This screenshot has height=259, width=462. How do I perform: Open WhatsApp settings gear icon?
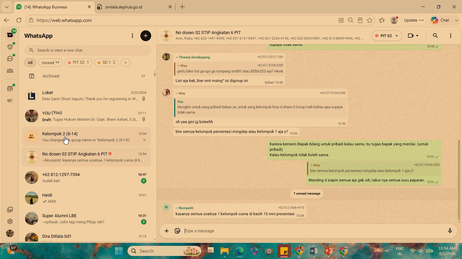click(x=10, y=222)
